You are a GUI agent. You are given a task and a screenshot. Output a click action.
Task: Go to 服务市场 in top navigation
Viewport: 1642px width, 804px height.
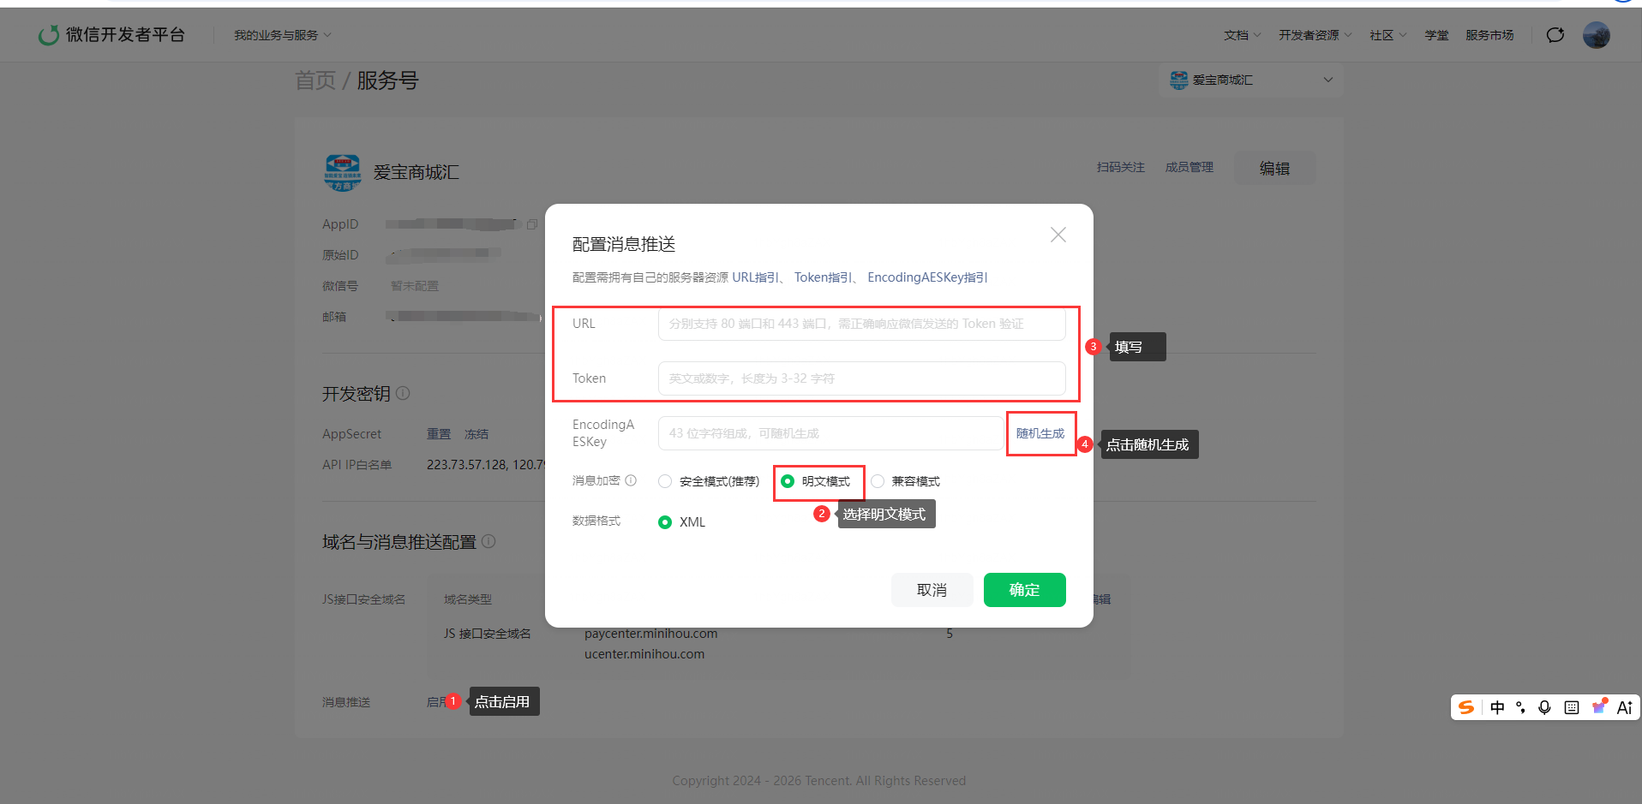coord(1489,35)
